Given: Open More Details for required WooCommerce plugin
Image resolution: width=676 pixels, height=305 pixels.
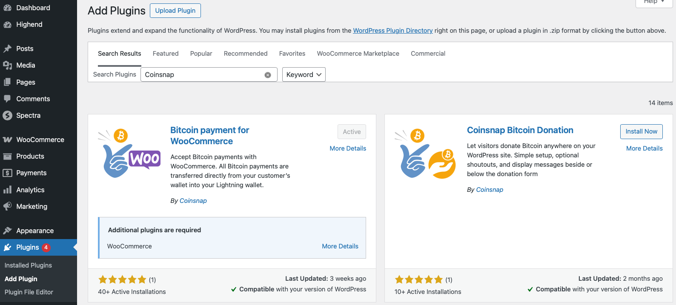Looking at the screenshot, I should pyautogui.click(x=340, y=246).
